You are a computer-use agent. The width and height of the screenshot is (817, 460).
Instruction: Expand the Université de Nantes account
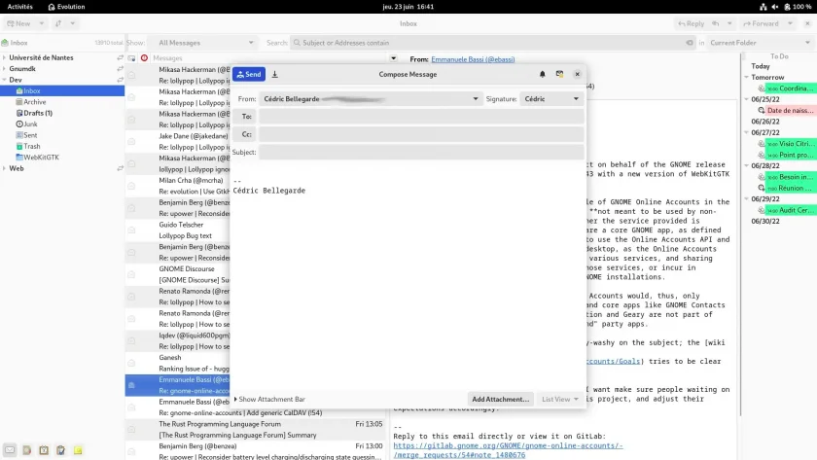5,57
